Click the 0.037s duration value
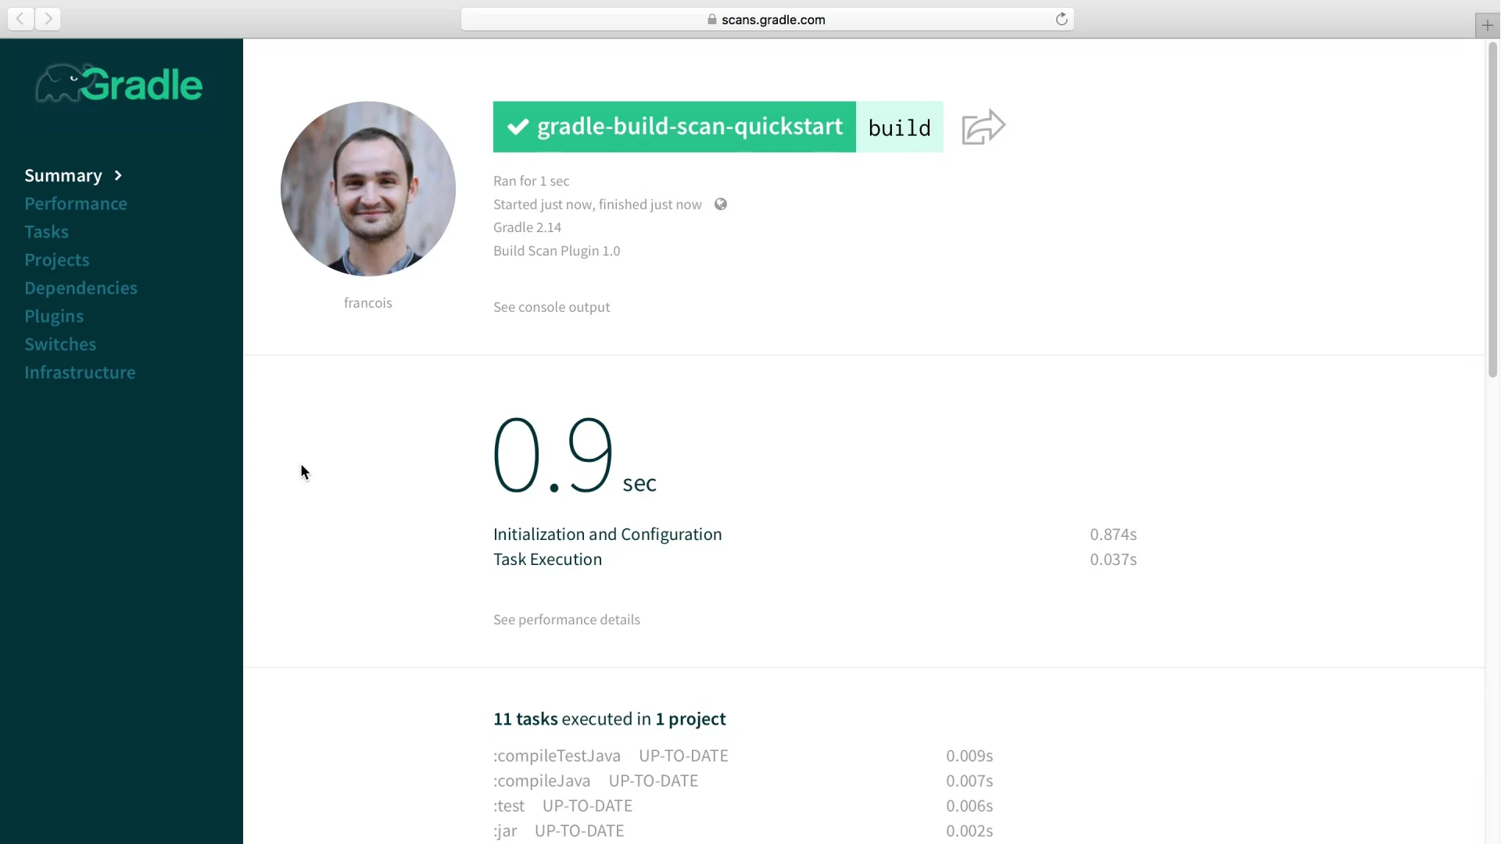This screenshot has height=844, width=1501. [1113, 560]
